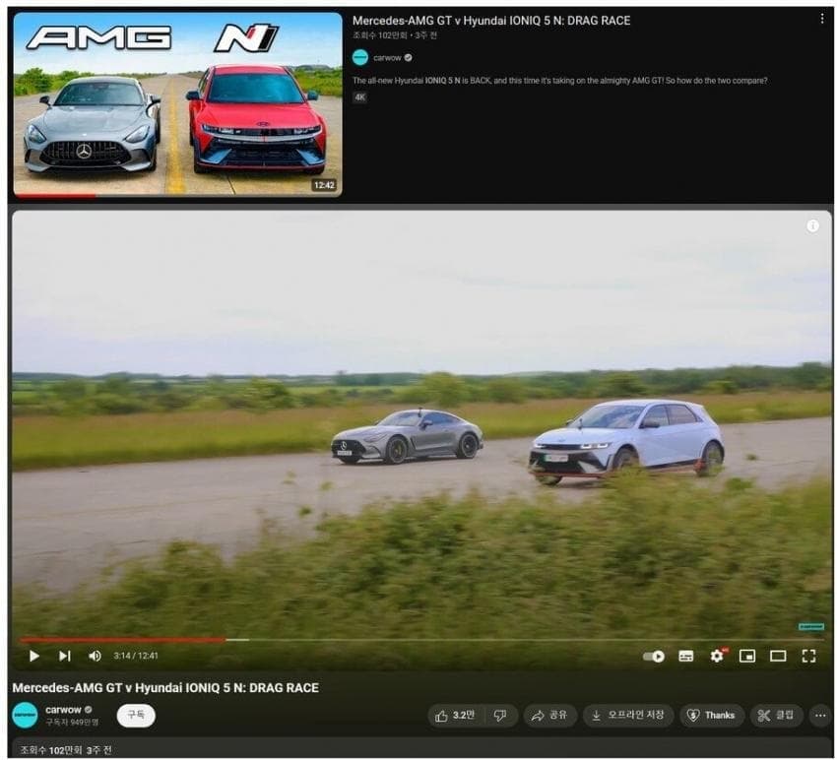
Task: Play the video with the play button
Action: pyautogui.click(x=34, y=656)
